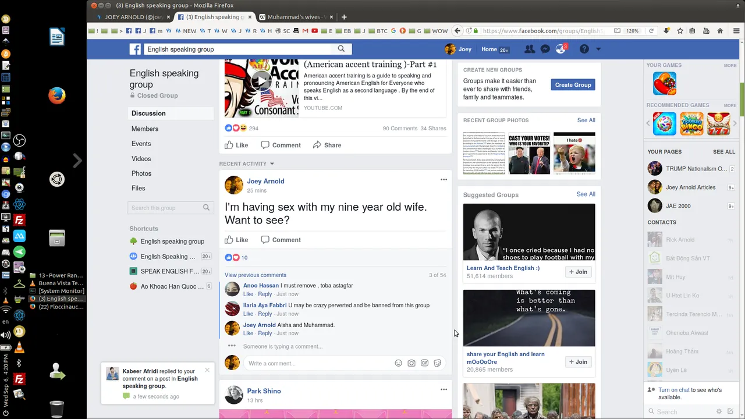
Task: Join Learn And Teach English group
Action: pos(579,272)
